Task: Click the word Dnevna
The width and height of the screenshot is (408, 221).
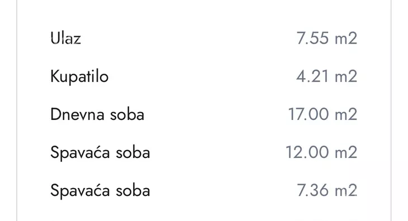Action: click(x=77, y=114)
